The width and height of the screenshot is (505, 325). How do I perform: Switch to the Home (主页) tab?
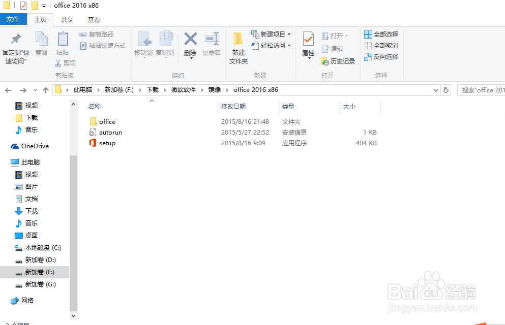pyautogui.click(x=40, y=20)
